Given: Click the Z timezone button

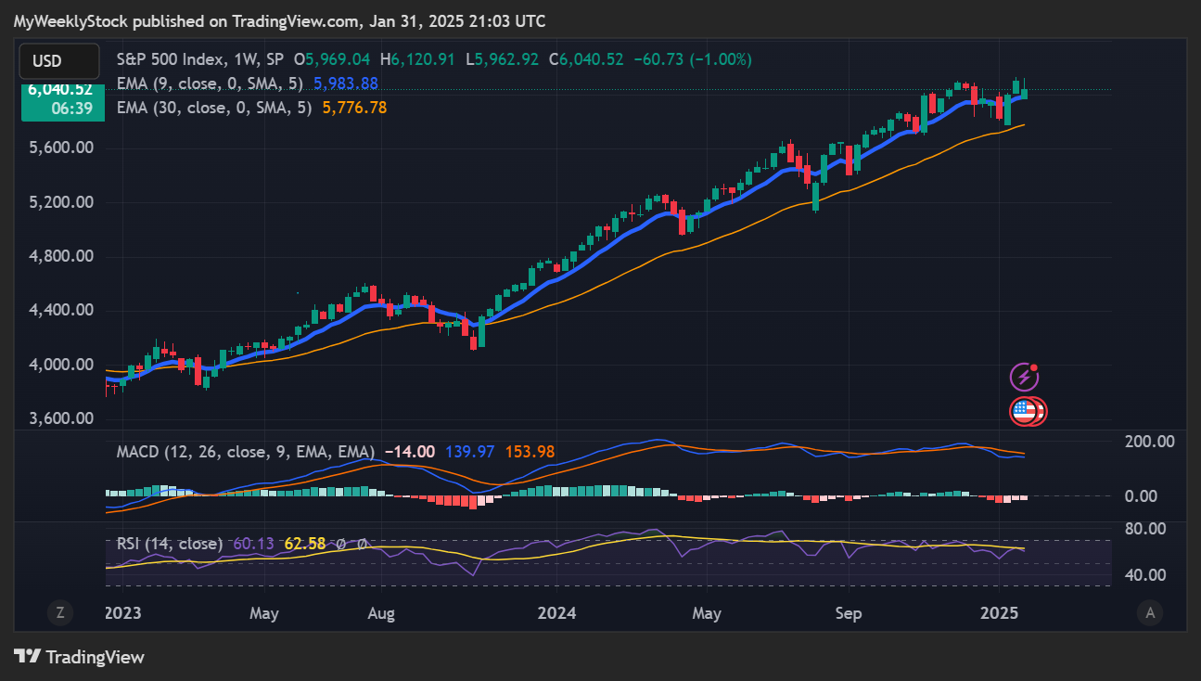Looking at the screenshot, I should (59, 612).
